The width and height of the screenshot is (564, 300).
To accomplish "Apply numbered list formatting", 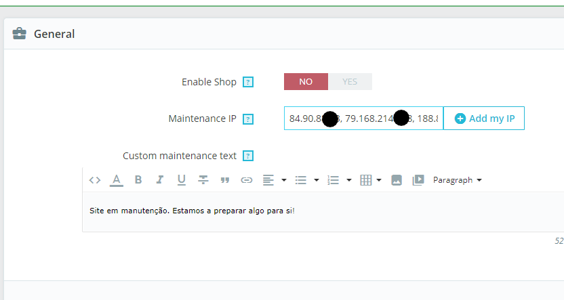I will pyautogui.click(x=333, y=180).
